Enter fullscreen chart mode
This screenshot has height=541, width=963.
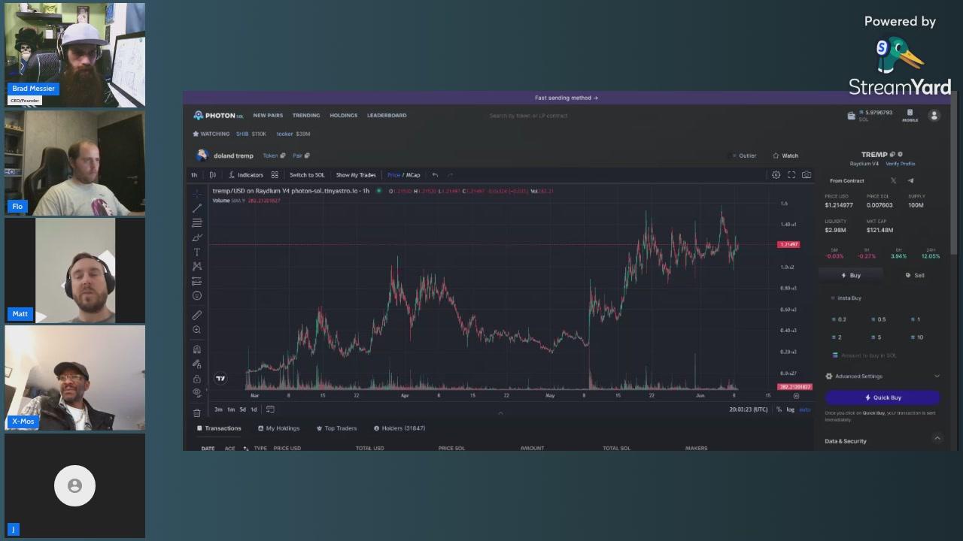(791, 175)
